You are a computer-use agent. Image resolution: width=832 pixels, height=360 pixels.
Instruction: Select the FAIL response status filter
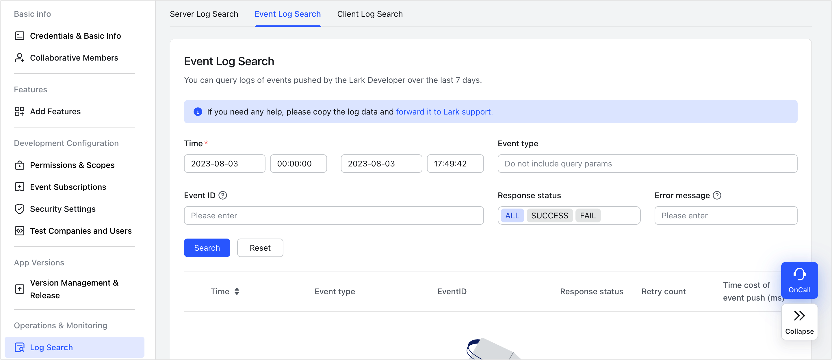click(x=588, y=215)
